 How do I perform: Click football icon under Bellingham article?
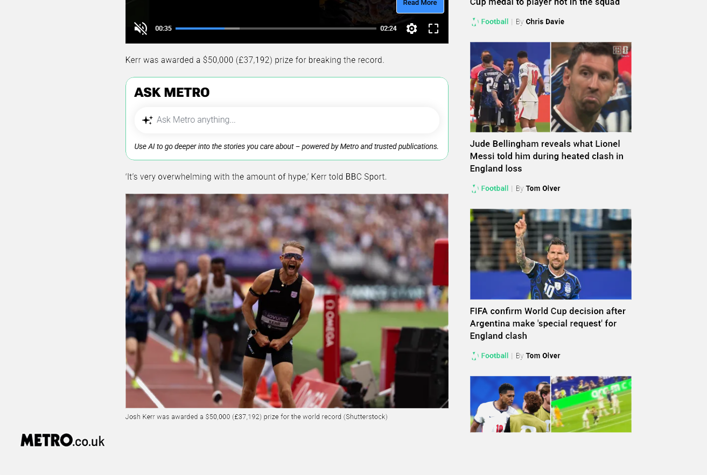coord(474,189)
